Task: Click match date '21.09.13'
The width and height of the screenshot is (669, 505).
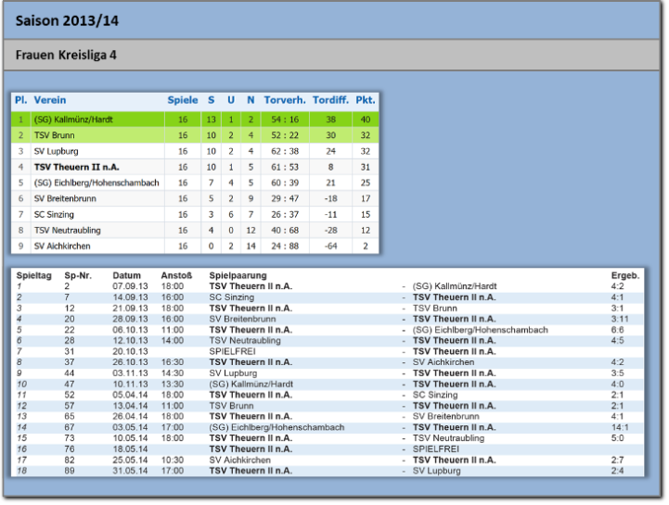Action: click(x=130, y=309)
